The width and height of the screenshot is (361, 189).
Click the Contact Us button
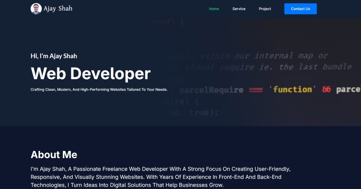coord(300,9)
